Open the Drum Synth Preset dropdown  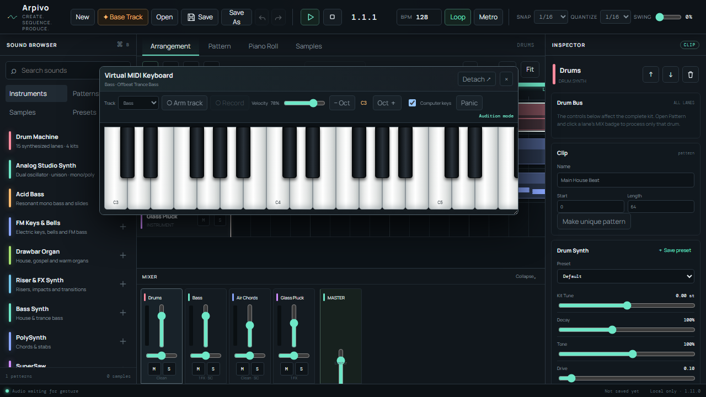tap(625, 276)
